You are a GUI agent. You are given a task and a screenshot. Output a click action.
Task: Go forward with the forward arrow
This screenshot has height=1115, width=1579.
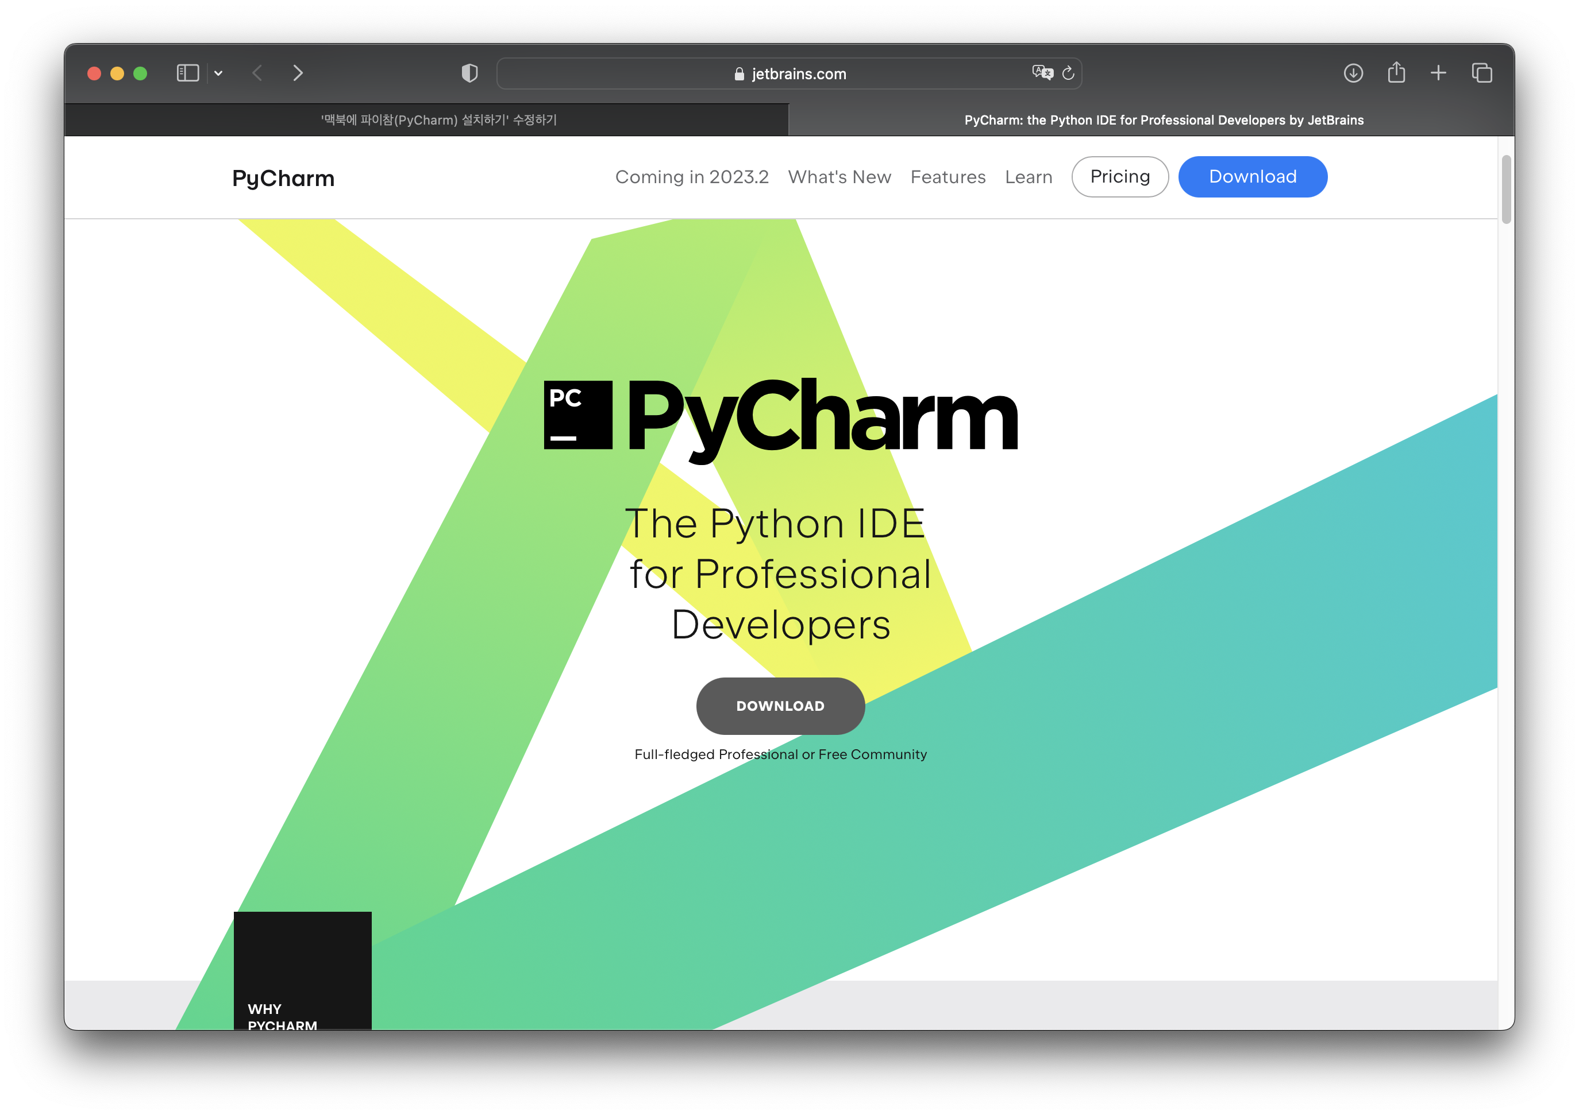click(x=298, y=73)
